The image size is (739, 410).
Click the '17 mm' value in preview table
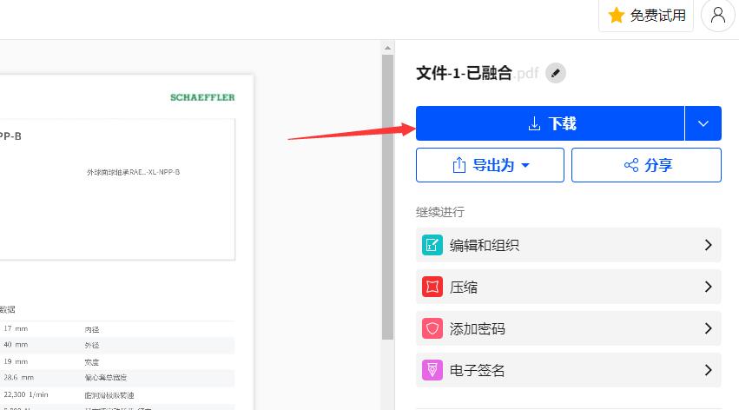[x=16, y=328]
